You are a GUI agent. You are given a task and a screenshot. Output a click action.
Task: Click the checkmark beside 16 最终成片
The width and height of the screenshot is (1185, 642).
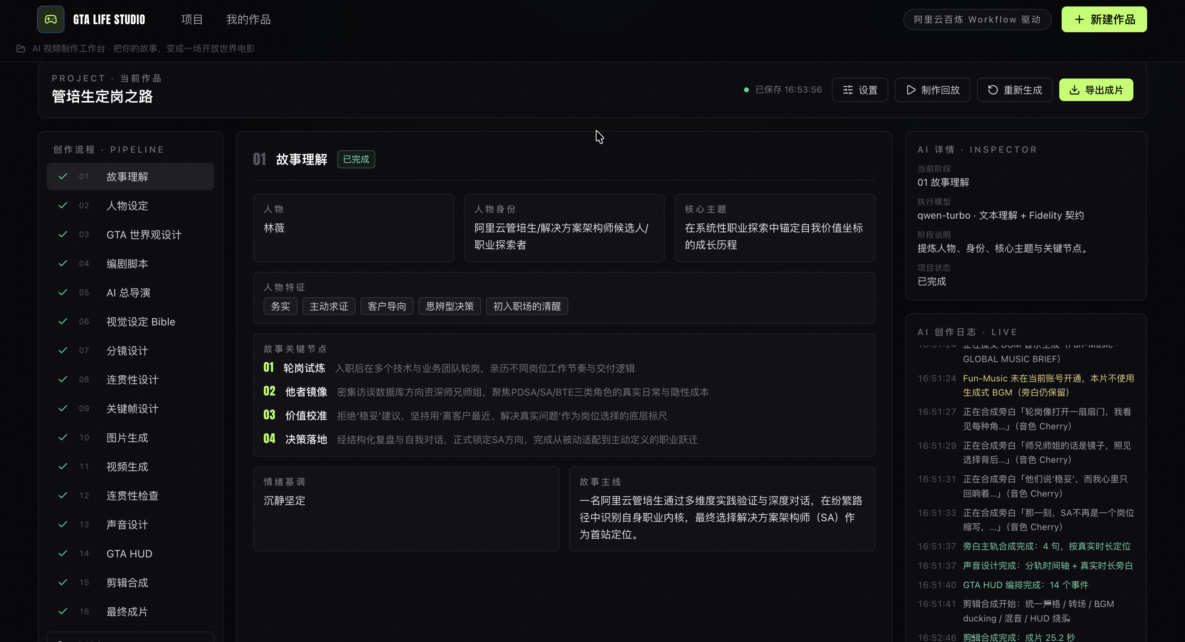coord(63,611)
